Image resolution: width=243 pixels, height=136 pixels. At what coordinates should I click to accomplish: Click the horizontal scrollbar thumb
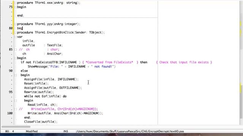(x=16, y=127)
